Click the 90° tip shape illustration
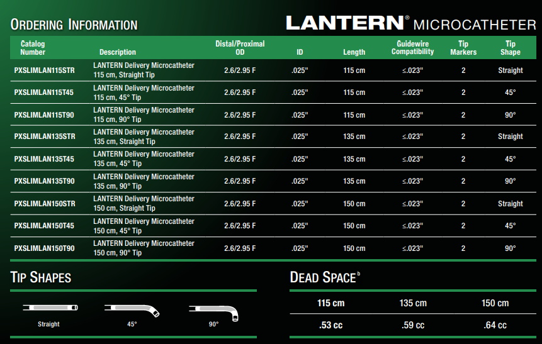The image size is (542, 344). [213, 311]
